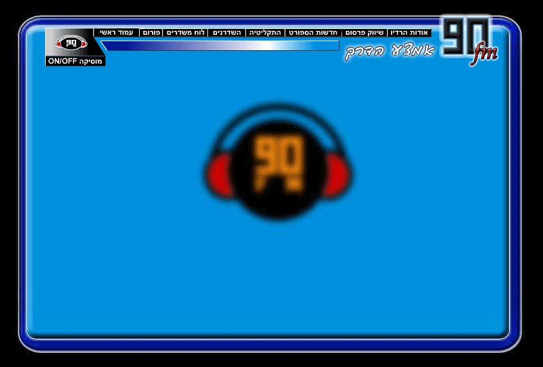The image size is (543, 367).
Task: Open the השדרנים broadcasters menu item
Action: [227, 33]
